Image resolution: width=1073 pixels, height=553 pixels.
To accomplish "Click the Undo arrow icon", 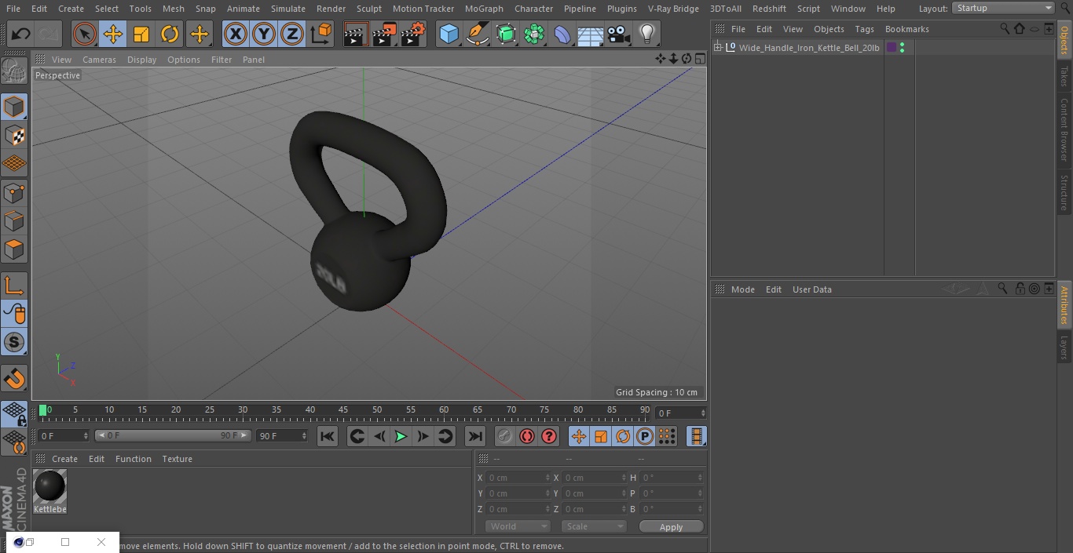I will [21, 34].
